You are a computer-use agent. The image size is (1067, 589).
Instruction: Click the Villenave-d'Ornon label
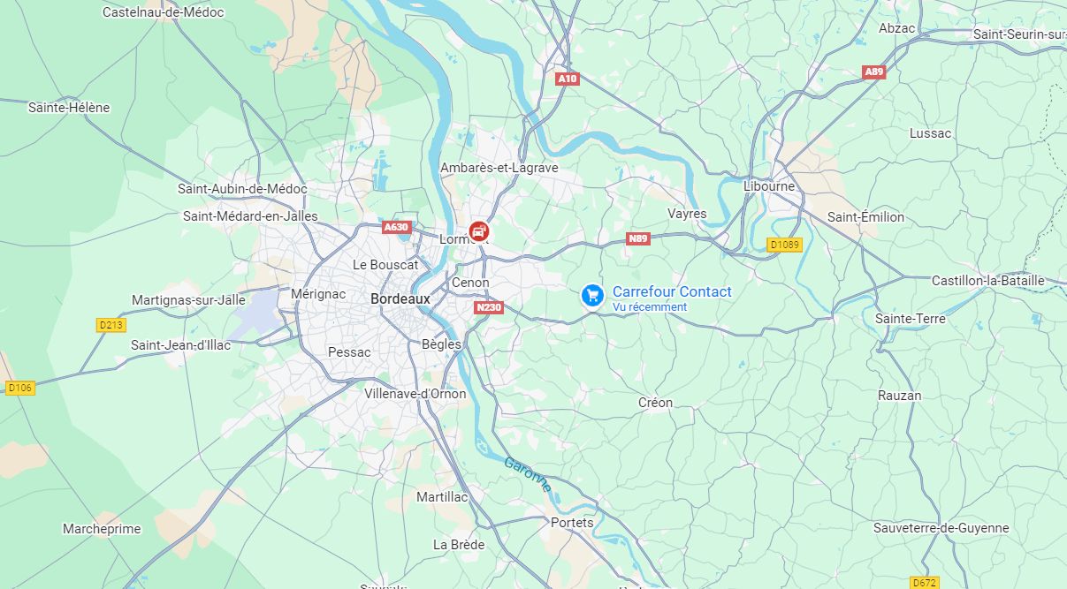coord(415,394)
